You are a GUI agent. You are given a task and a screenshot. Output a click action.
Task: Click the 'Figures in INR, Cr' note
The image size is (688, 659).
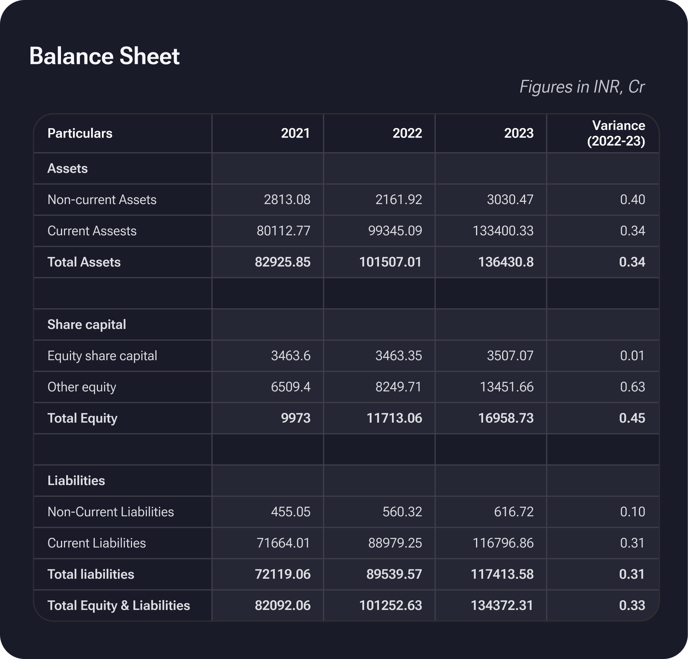tap(582, 87)
